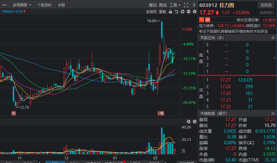Click the China flag market icon
This screenshot has height=163, width=277.
pyautogui.click(x=202, y=20)
